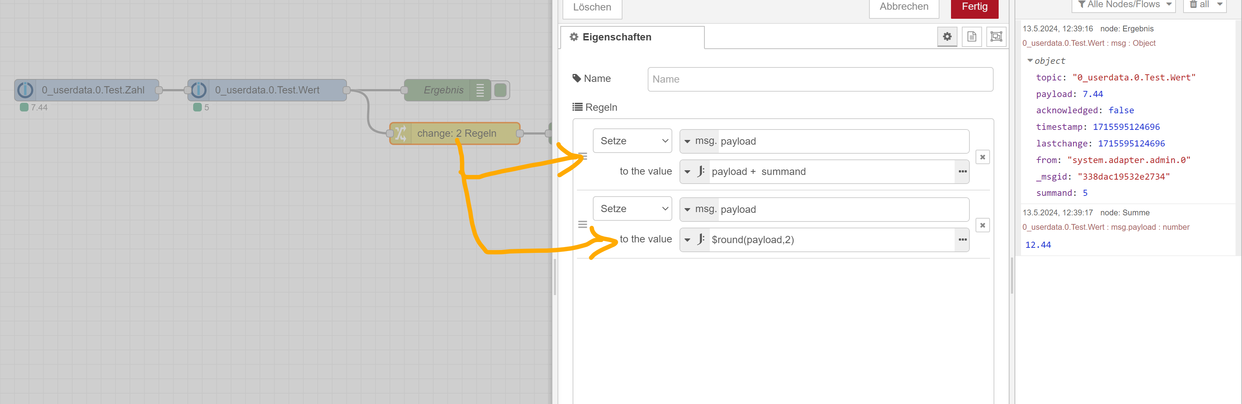This screenshot has width=1242, height=404.
Task: Toggle the Ergebnis debug node button
Action: 501,90
